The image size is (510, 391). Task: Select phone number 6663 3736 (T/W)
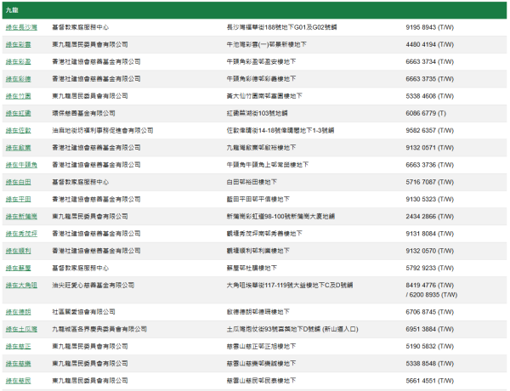point(429,165)
